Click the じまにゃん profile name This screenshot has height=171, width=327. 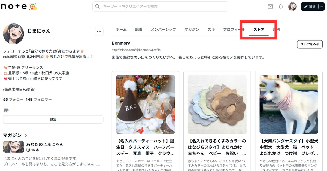[x=39, y=31]
